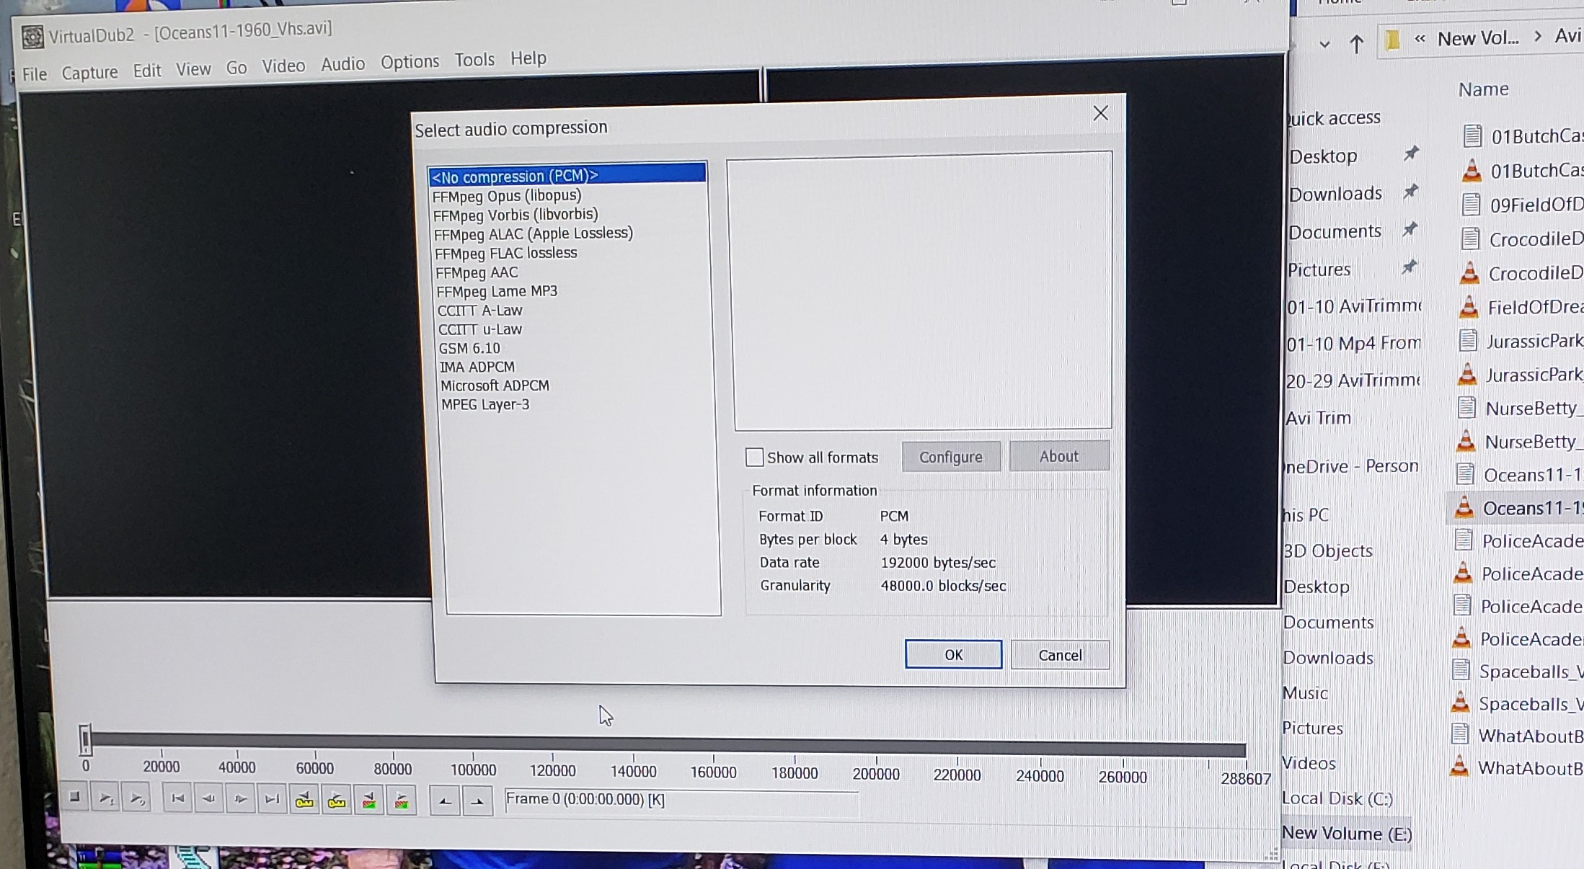Select FFMpeg ALAC (Apple Lossless) codec

534,233
